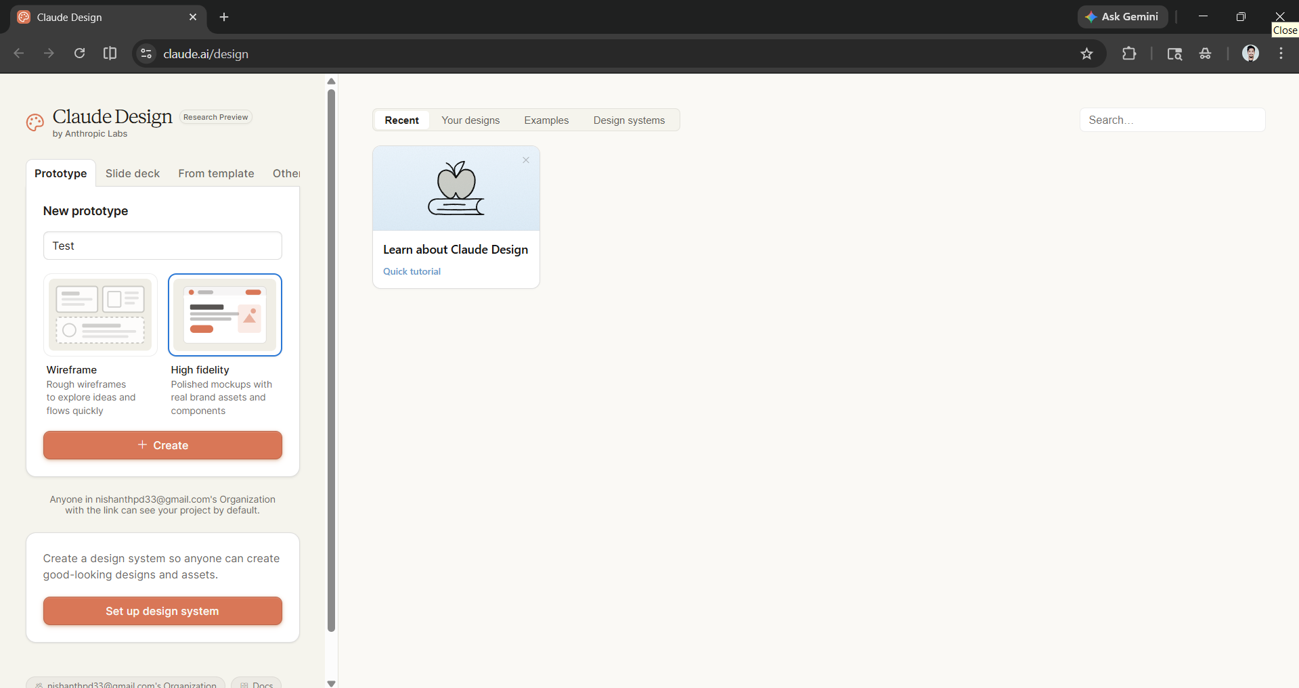The height and width of the screenshot is (688, 1299).
Task: Select the High fidelity option
Action: [225, 315]
